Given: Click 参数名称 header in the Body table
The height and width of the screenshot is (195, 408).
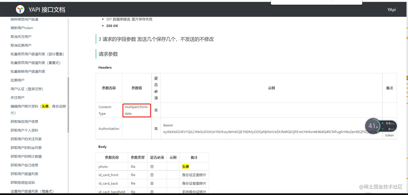Looking at the screenshot, I should pos(112,157).
